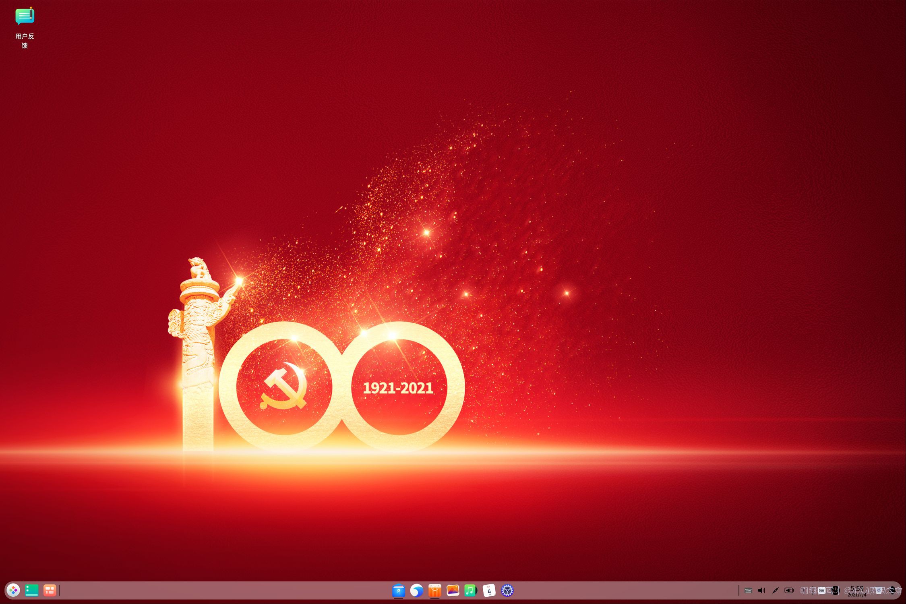The height and width of the screenshot is (604, 906).
Task: Open the Album photo viewer app
Action: point(453,591)
